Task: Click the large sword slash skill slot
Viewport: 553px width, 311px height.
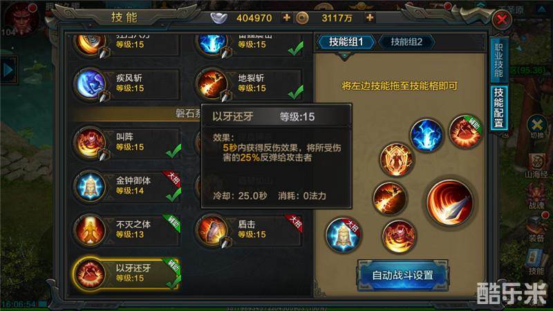Action: point(450,202)
